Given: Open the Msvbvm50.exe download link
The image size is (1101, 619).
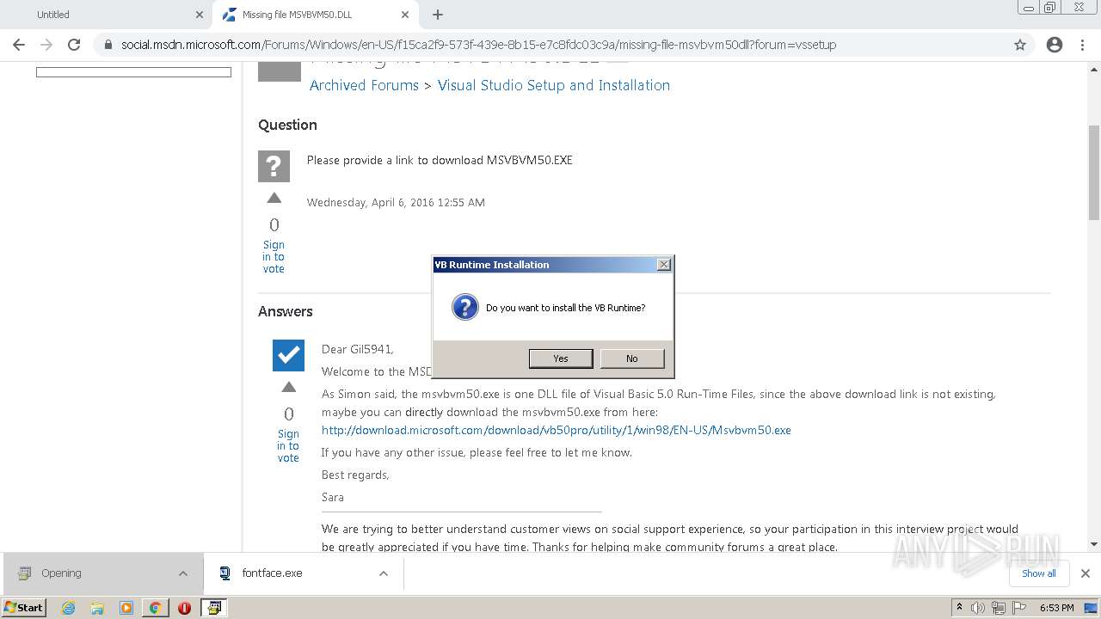Looking at the screenshot, I should click(557, 430).
